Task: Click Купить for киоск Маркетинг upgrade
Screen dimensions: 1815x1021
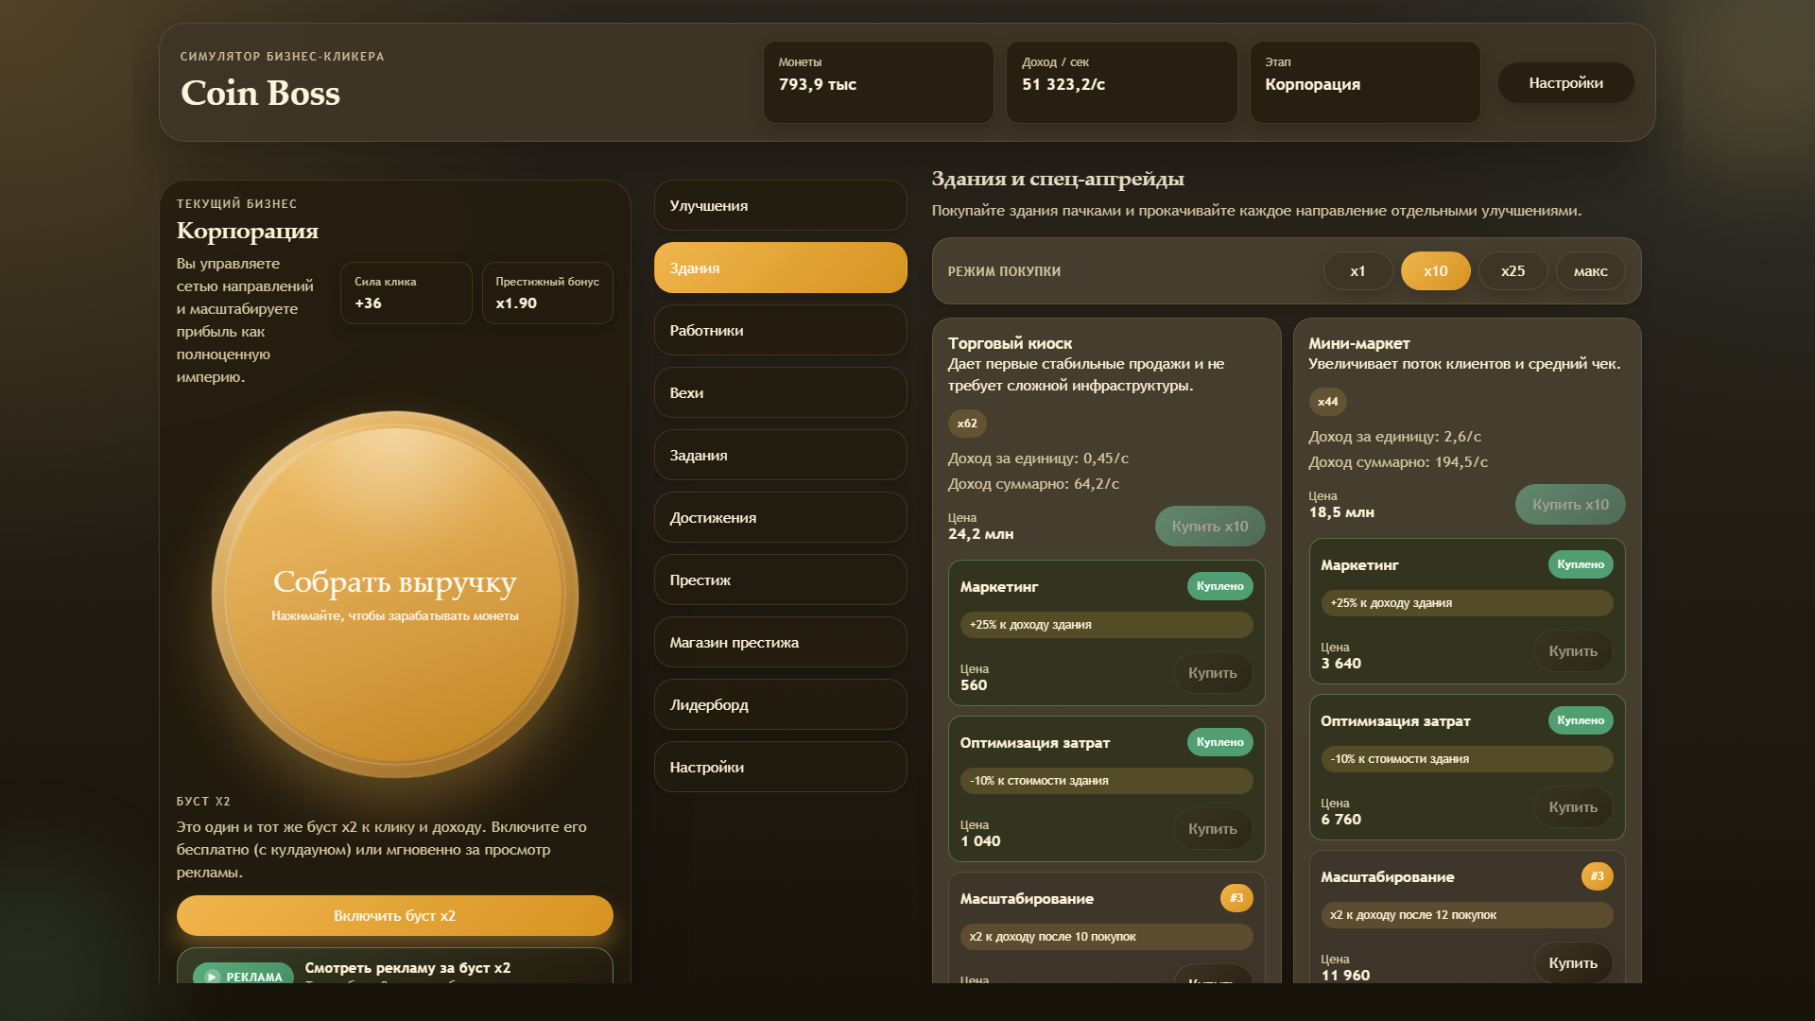Action: click(1213, 673)
